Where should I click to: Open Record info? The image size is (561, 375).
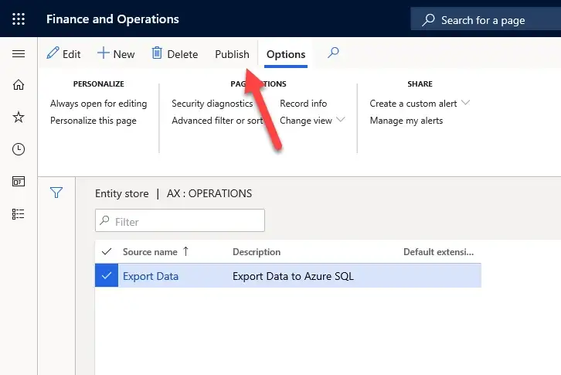(304, 104)
